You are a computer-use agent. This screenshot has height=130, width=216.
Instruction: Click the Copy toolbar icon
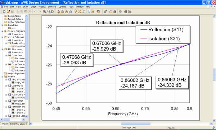[x=22, y=11]
